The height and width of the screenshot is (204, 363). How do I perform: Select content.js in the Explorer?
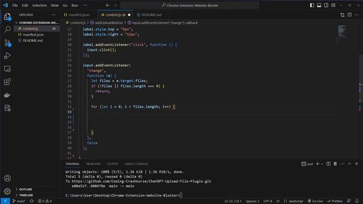point(37,28)
